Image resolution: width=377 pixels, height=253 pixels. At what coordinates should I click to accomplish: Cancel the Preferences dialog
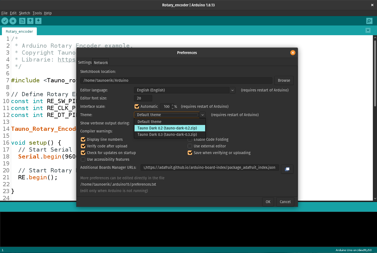(x=285, y=202)
